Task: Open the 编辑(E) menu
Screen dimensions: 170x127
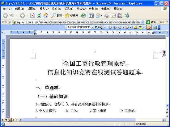Action: [19, 9]
